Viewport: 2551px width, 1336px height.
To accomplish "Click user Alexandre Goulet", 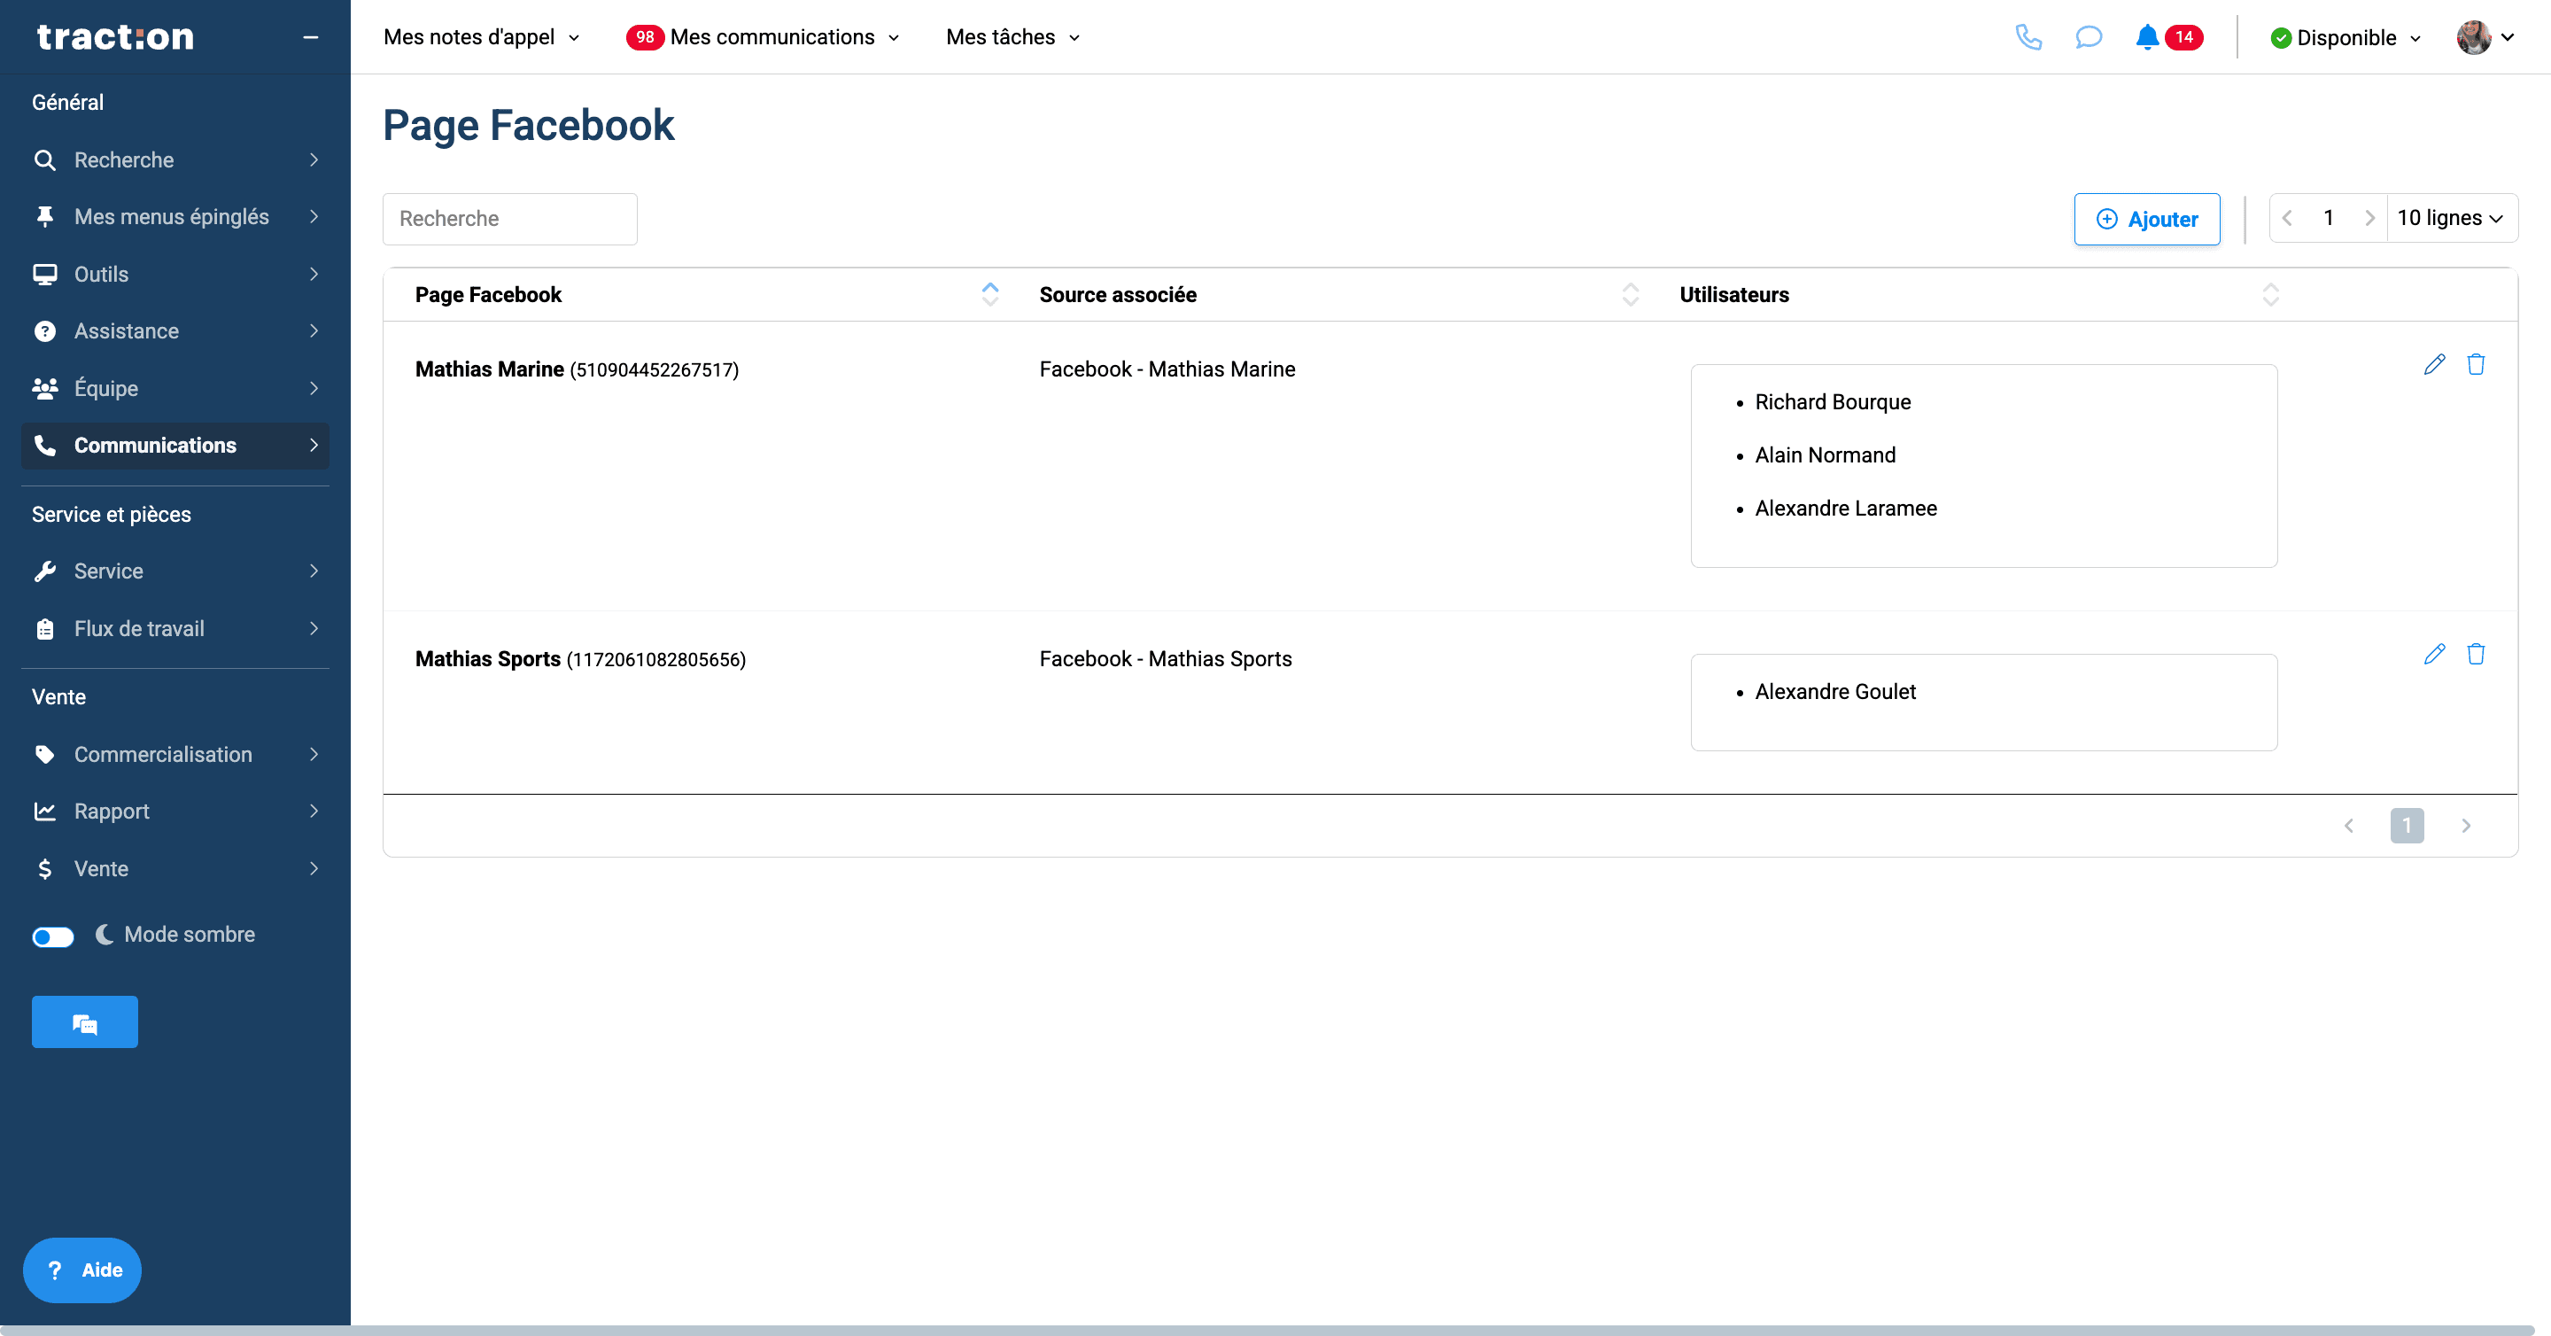I will pyautogui.click(x=1835, y=692).
